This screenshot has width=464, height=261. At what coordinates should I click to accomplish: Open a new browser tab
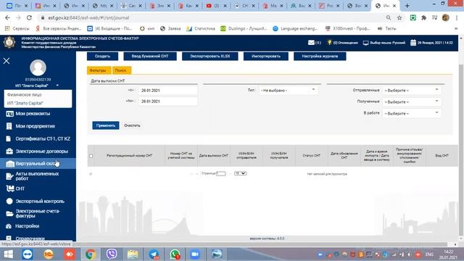(x=407, y=6)
